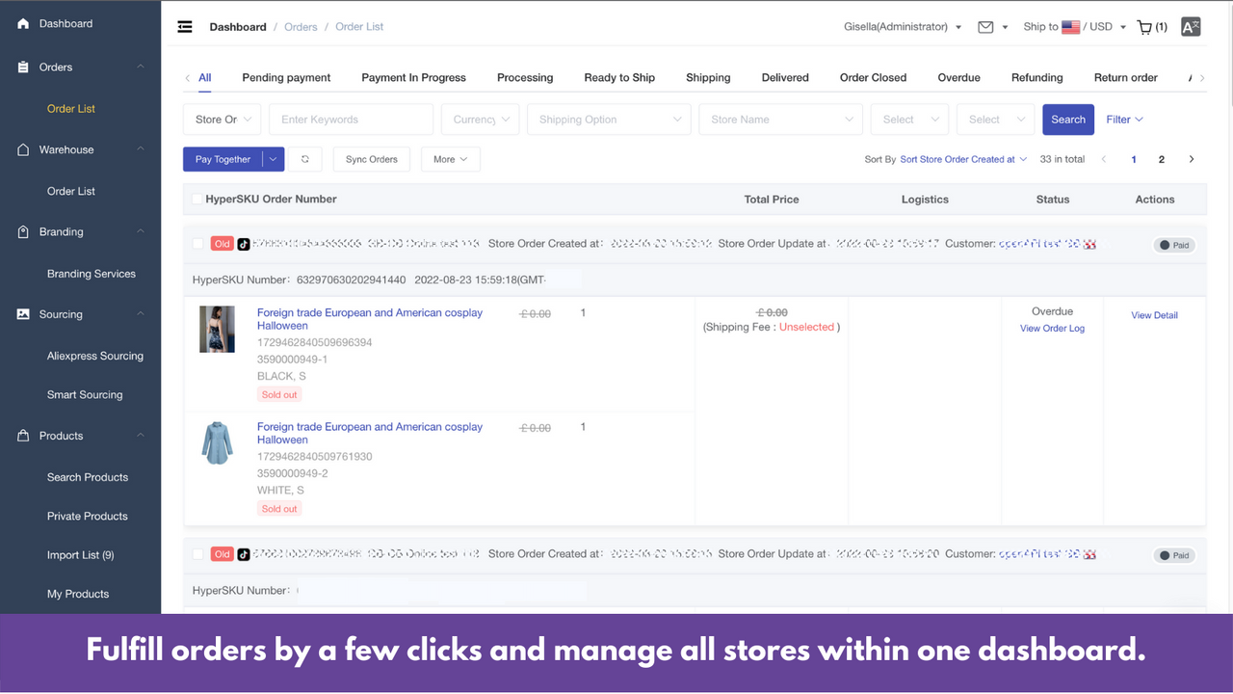Expand the Store Name dropdown
Image resolution: width=1233 pixels, height=694 pixels.
point(781,120)
